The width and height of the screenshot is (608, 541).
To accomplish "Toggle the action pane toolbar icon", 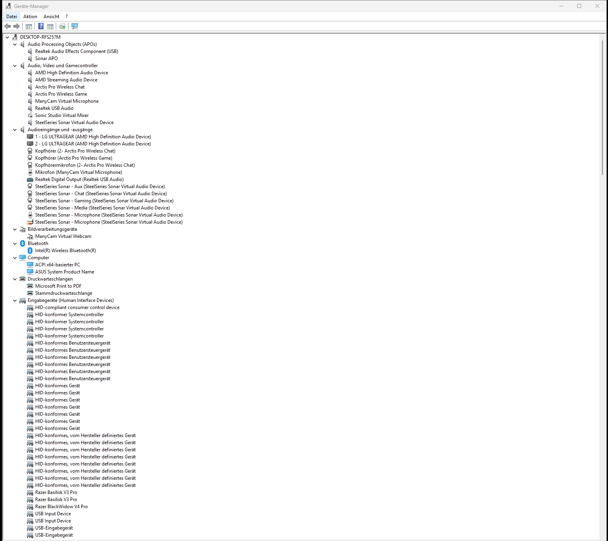I will [x=50, y=26].
